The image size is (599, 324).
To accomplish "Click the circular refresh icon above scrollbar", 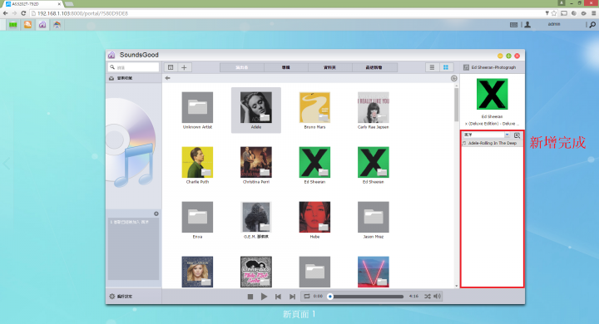I will coord(454,78).
